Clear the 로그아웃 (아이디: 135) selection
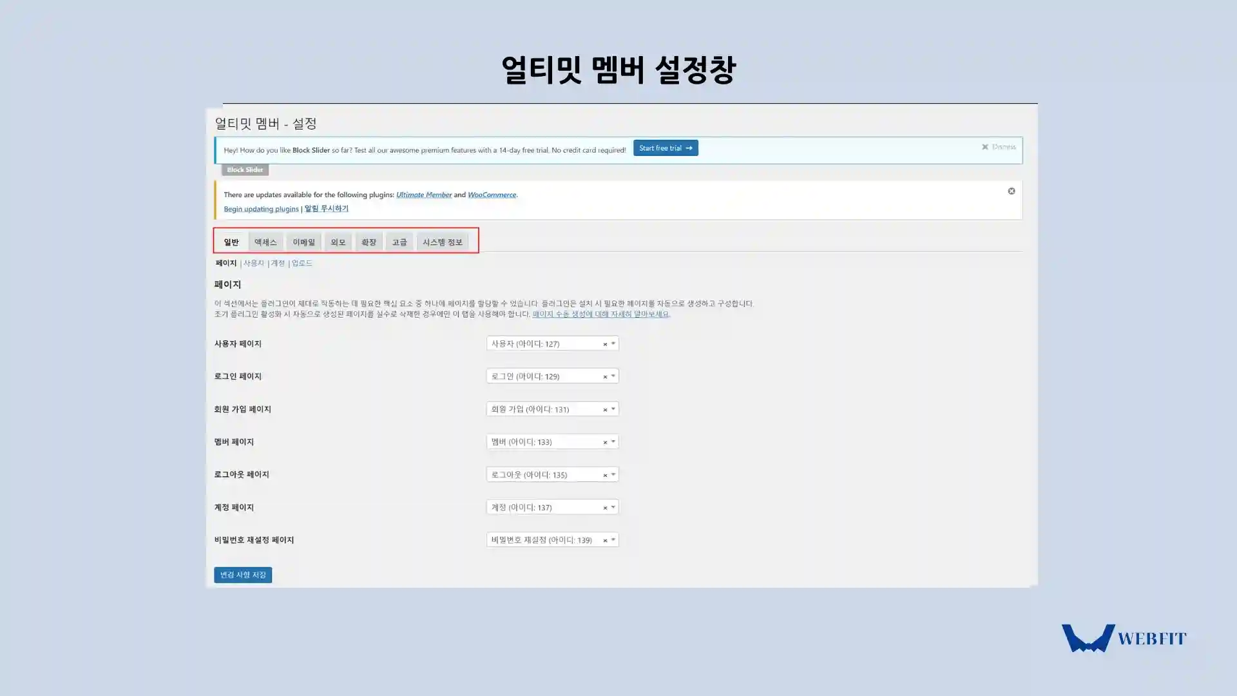 pos(605,476)
